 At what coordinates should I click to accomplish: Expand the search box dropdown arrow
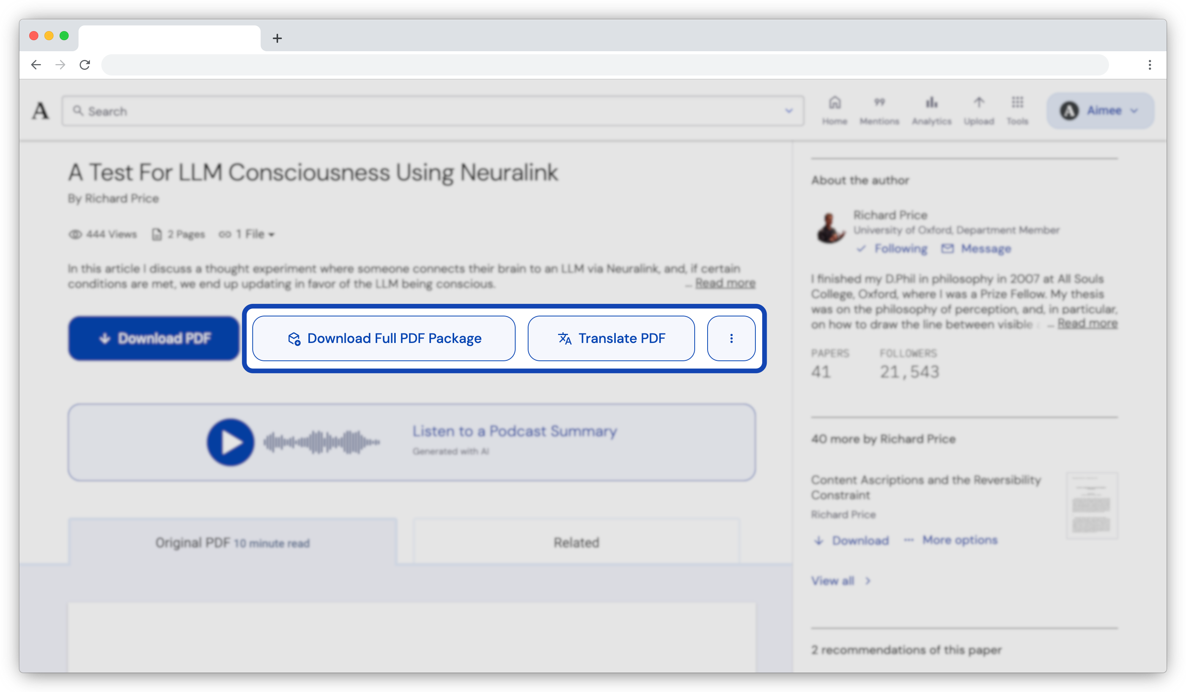click(x=789, y=111)
